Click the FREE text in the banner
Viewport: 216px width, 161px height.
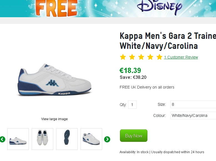point(56,9)
